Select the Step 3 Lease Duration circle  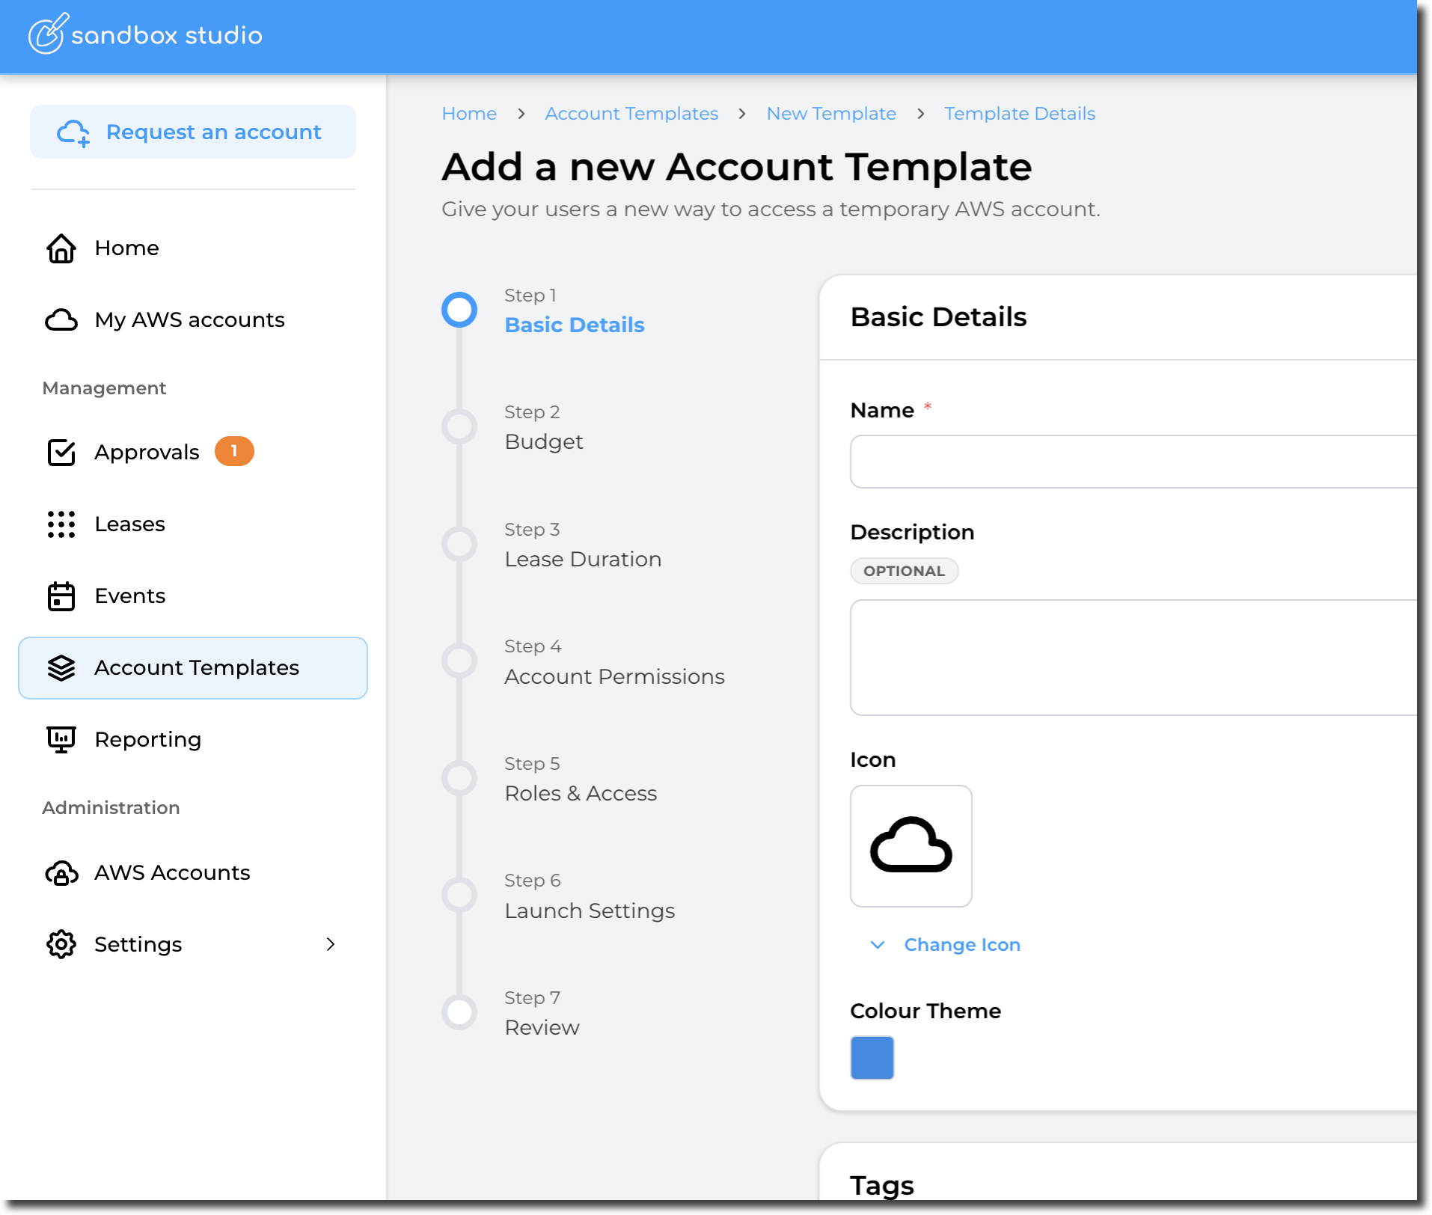tap(459, 544)
